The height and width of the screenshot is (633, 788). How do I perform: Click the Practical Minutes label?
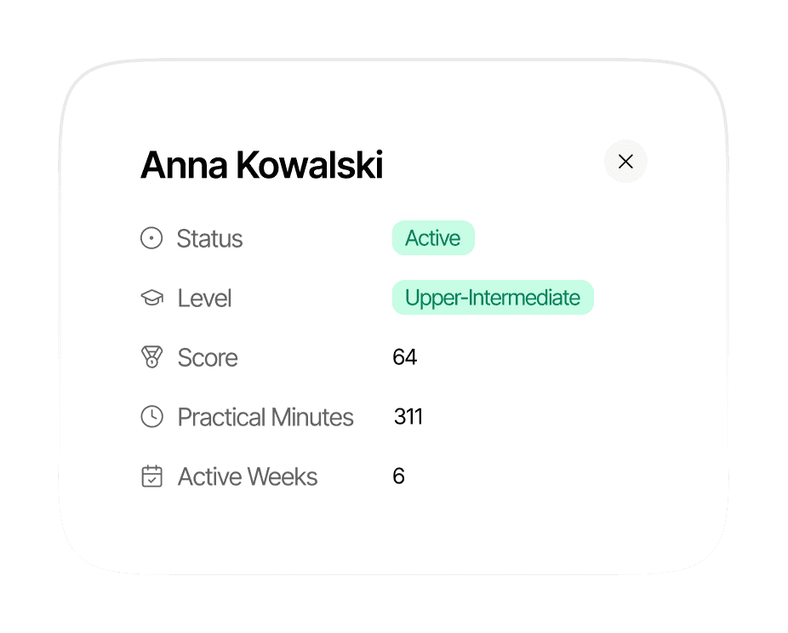click(x=266, y=417)
